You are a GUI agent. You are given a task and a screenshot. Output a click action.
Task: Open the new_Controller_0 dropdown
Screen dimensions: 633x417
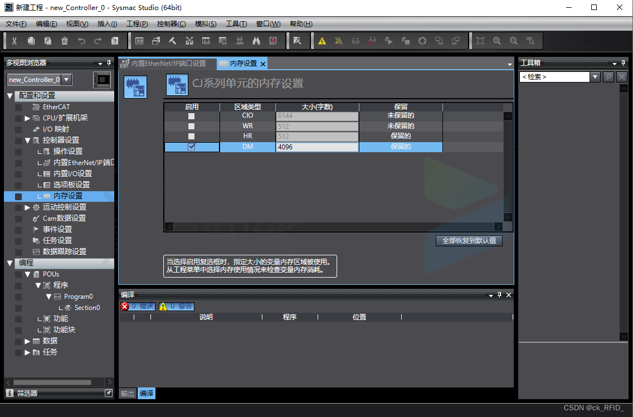[67, 80]
